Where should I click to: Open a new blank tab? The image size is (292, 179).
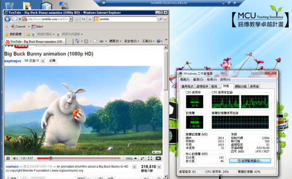[70, 42]
